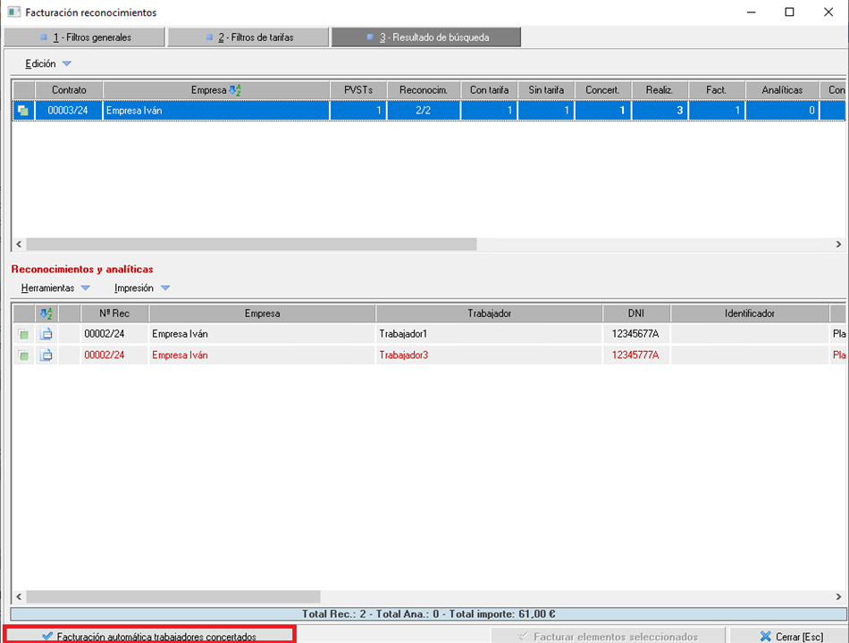Viewport: 849px width, 643px height.
Task: Switch to the Filtros de tarifas tab
Action: pyautogui.click(x=248, y=38)
